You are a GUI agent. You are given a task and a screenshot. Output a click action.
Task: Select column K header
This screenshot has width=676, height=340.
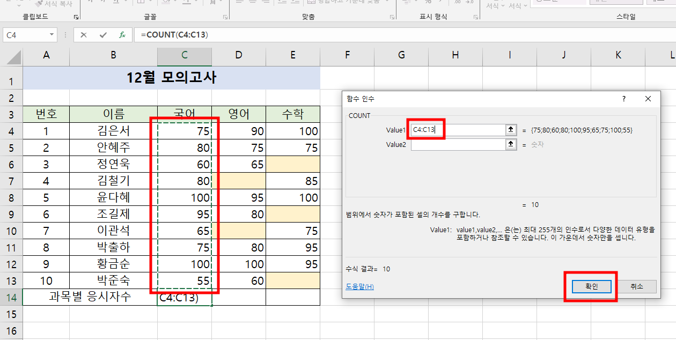click(x=618, y=55)
